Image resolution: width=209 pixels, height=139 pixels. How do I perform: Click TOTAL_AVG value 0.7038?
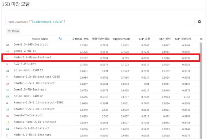(84, 65)
